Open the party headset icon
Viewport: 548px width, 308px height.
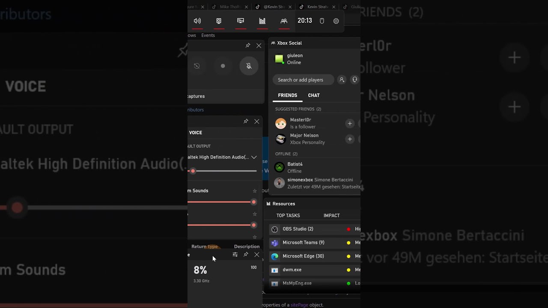pos(354,80)
